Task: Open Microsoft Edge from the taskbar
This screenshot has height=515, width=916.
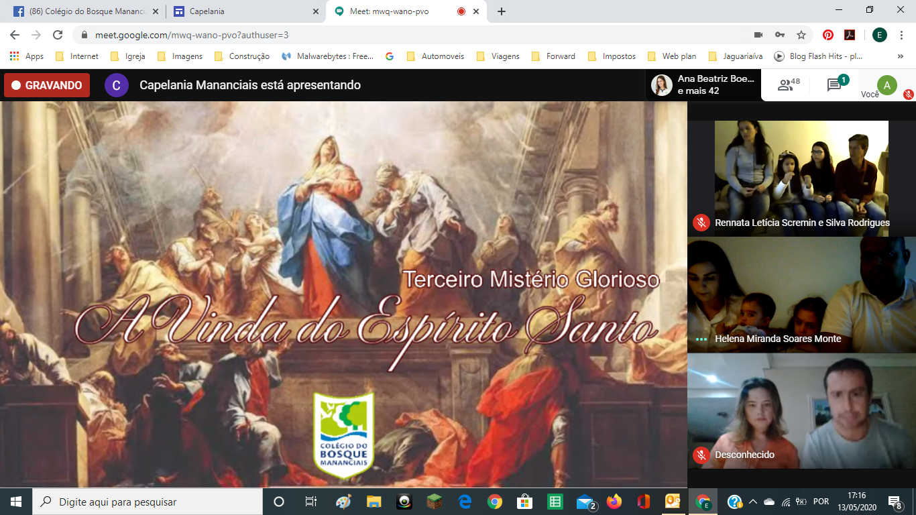Action: coord(465,502)
